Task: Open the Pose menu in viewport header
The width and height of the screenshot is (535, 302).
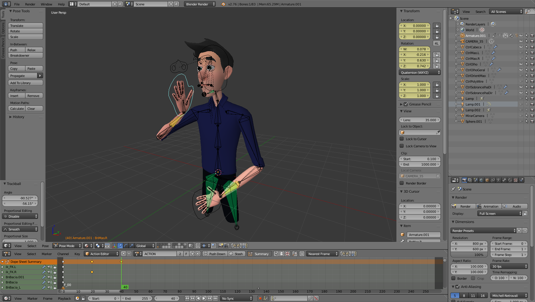Action: [45, 246]
